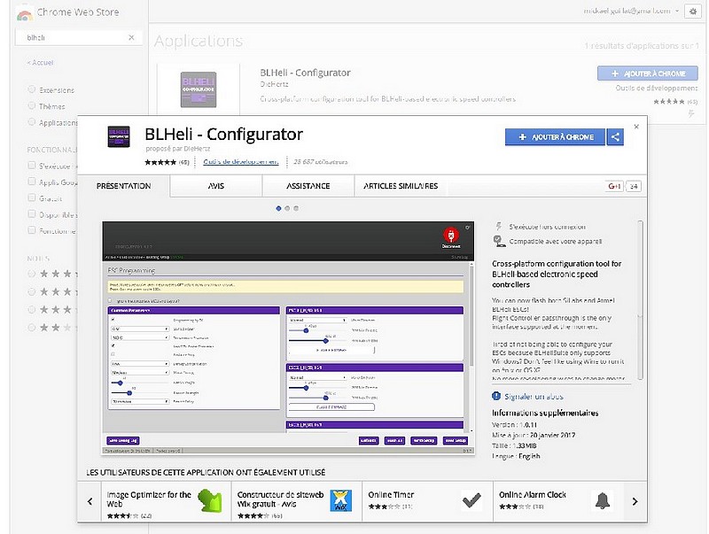Click the Google +1 button
Viewport: 709px width, 534px height.
(x=614, y=186)
